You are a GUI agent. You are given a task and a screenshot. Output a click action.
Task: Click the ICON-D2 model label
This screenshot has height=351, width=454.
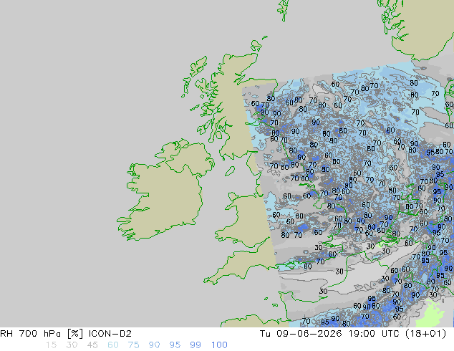click(x=110, y=334)
